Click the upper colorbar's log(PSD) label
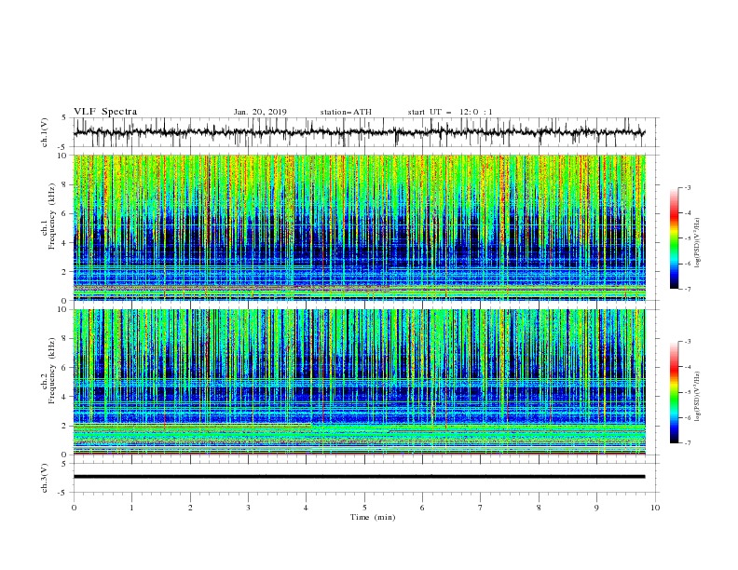The height and width of the screenshot is (570, 738). 698,243
